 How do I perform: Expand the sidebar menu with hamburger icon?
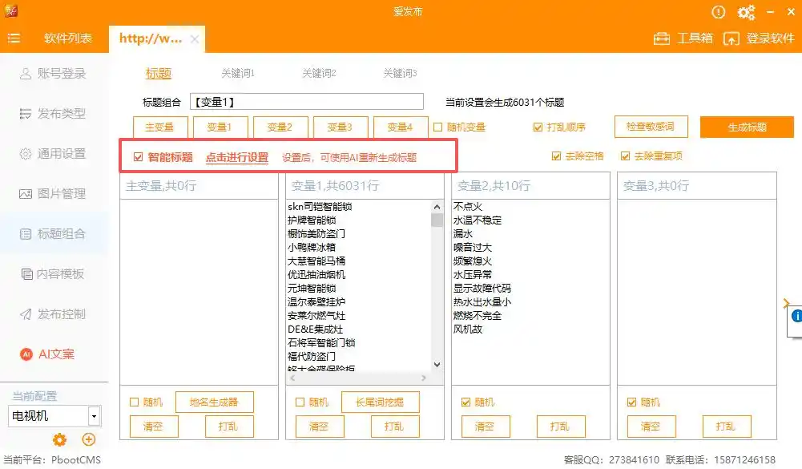(x=14, y=38)
